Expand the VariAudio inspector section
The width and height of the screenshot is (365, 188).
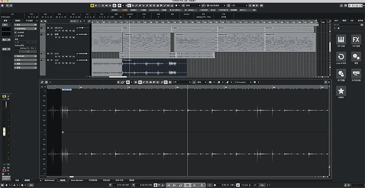point(26,56)
